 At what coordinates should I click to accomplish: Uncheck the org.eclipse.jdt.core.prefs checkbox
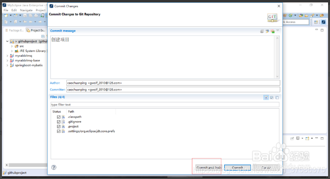coord(58,131)
